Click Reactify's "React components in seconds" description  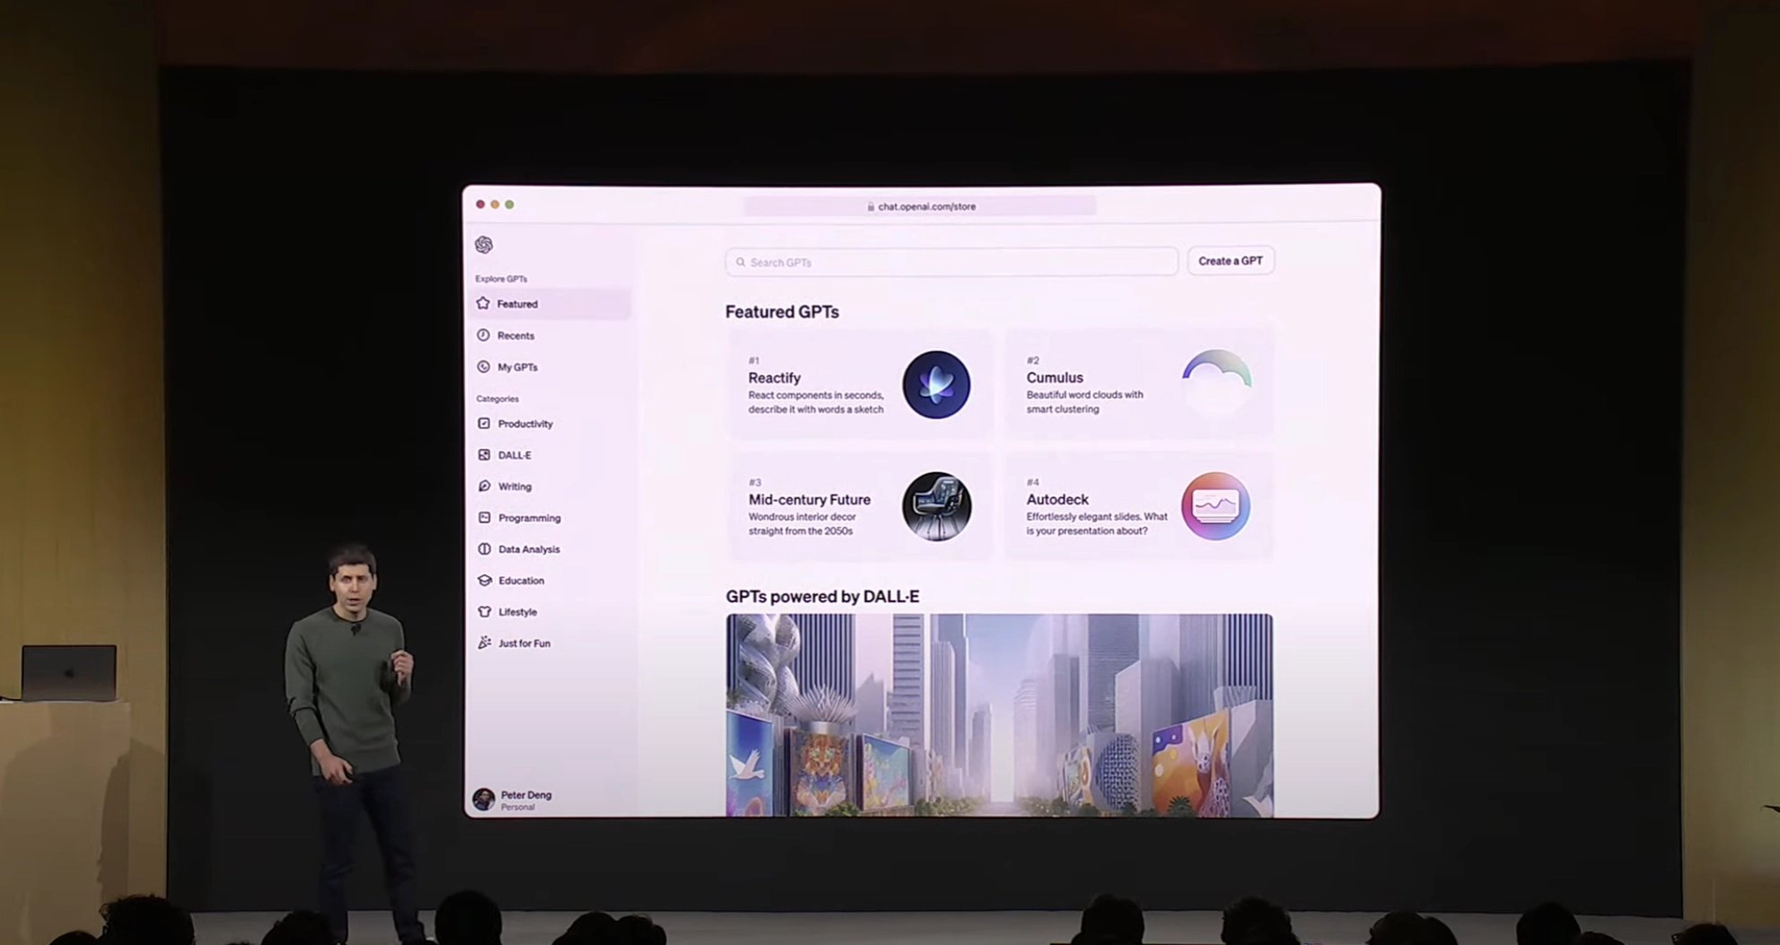point(816,402)
